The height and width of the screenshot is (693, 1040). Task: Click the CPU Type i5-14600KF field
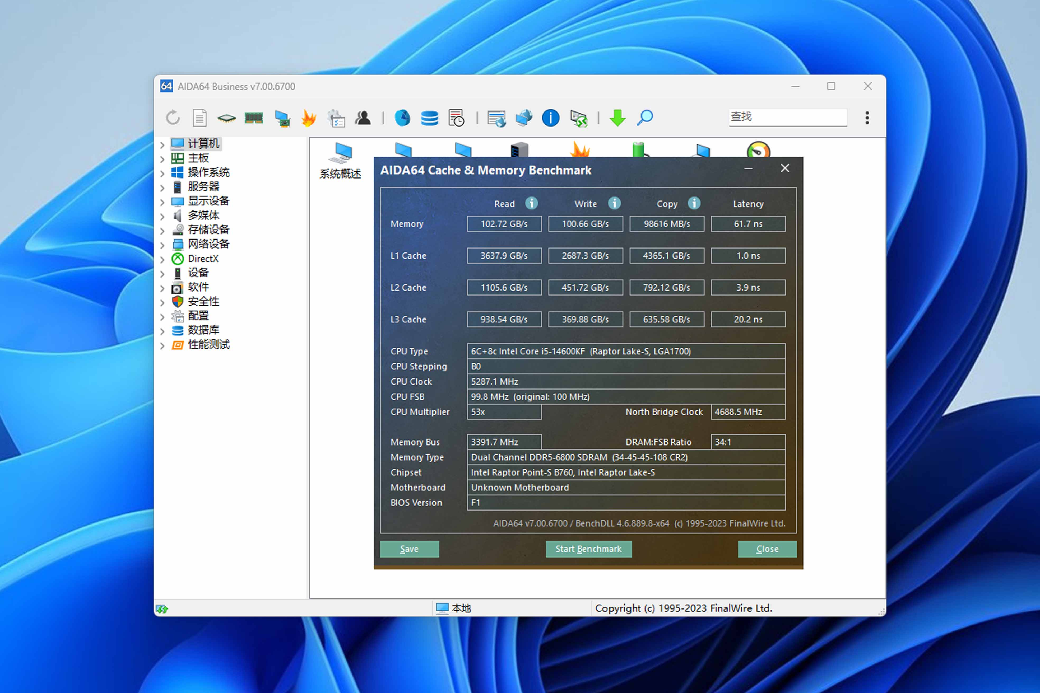[x=626, y=351]
